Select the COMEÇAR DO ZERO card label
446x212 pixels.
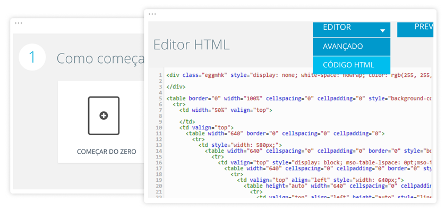pyautogui.click(x=106, y=152)
